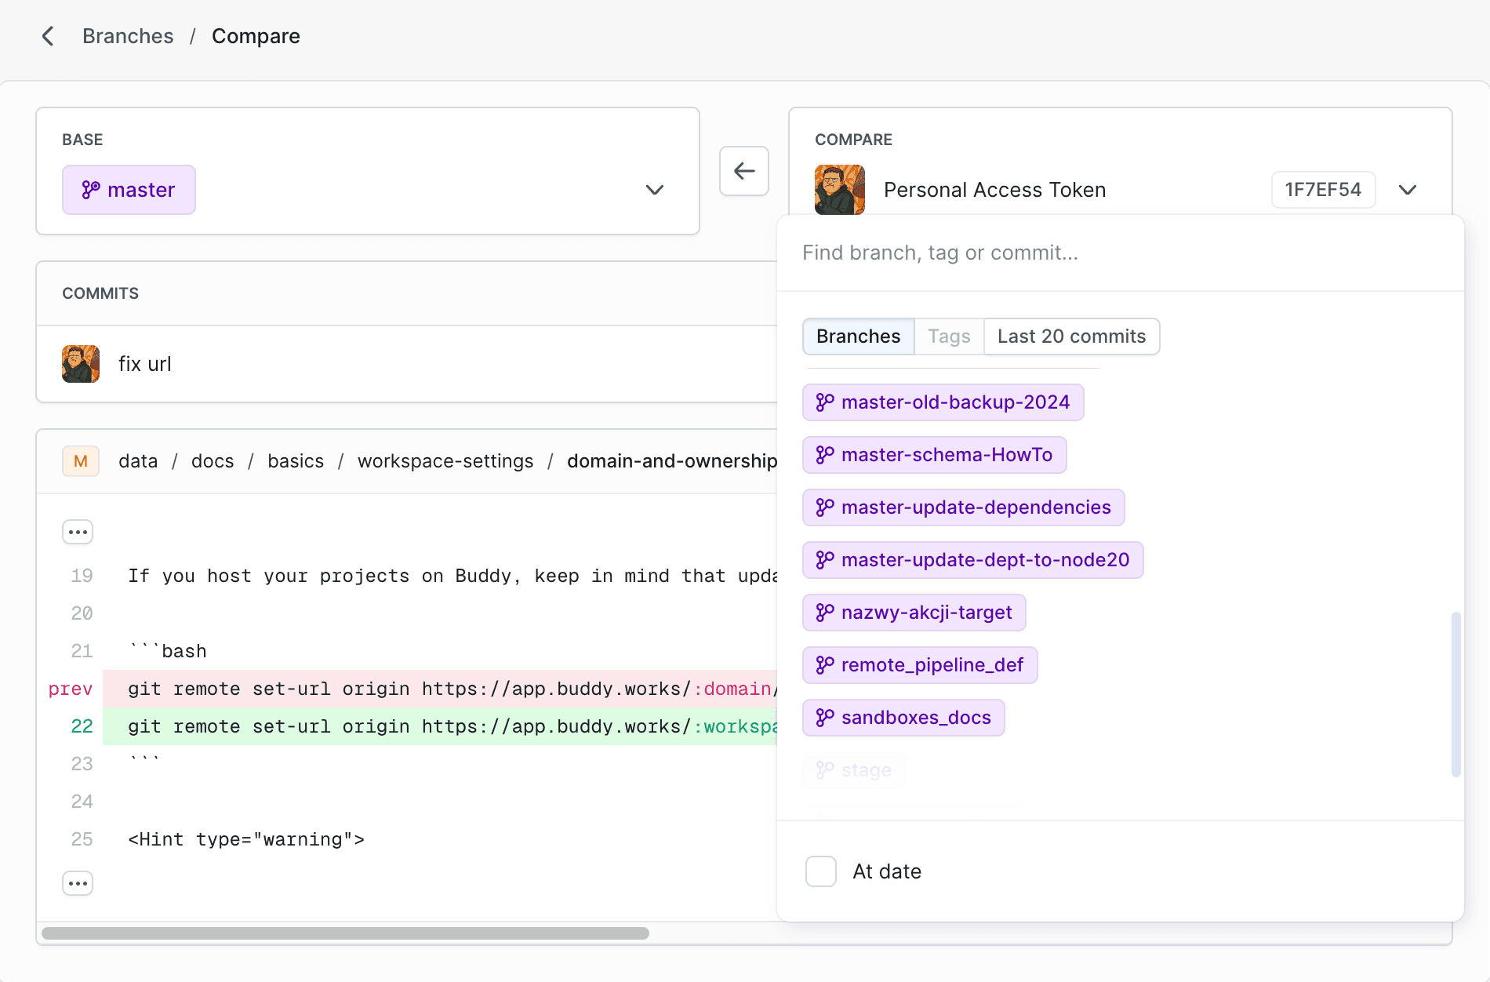Go back using the left chevron icon
The image size is (1490, 982).
click(x=48, y=36)
